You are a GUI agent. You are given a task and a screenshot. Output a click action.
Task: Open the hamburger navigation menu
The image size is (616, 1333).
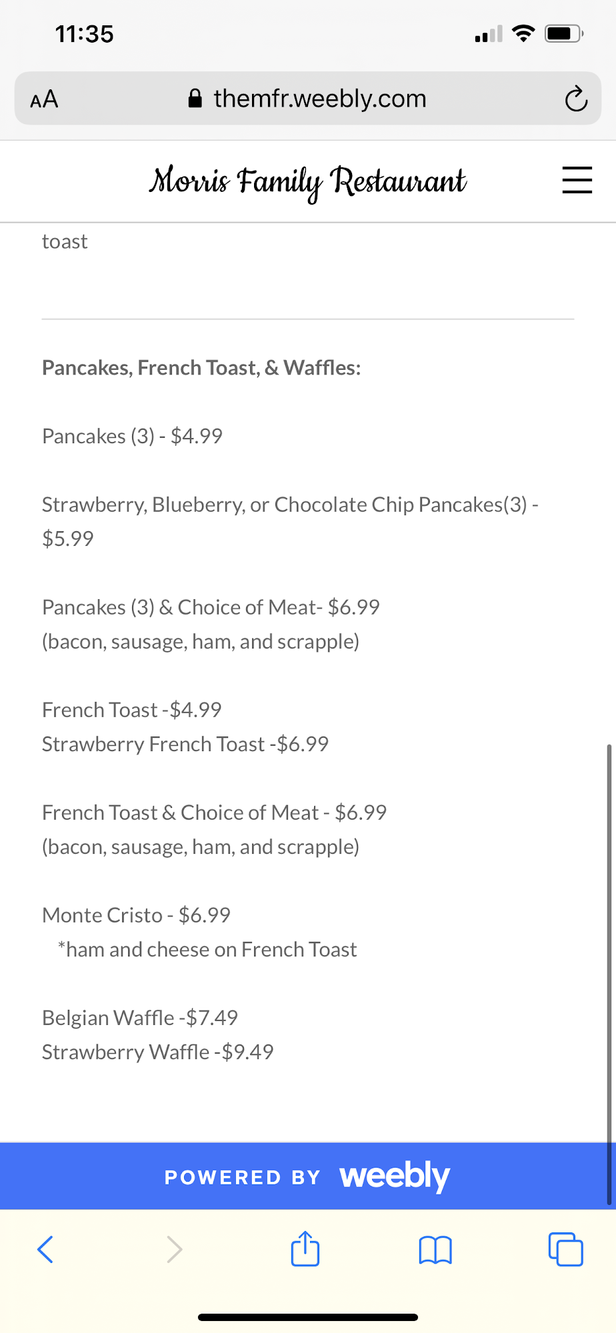click(577, 180)
